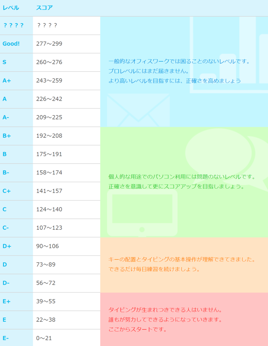Click the 正確さを意識して更にスコアアップ line

point(176,186)
